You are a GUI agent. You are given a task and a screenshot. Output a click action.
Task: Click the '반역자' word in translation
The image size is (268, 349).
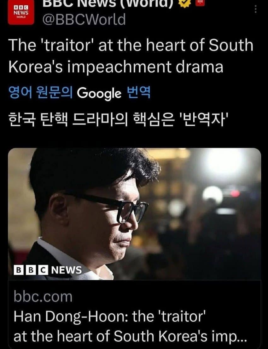coord(204,119)
